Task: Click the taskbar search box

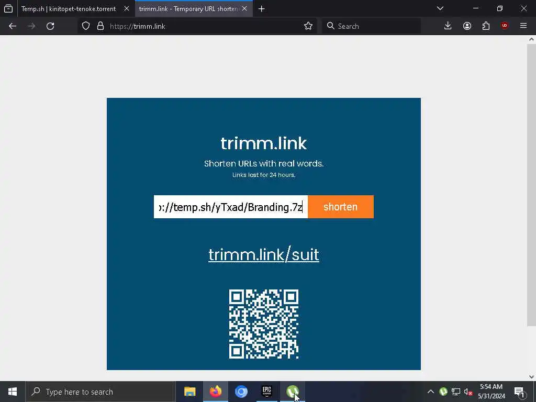Action: click(100, 392)
